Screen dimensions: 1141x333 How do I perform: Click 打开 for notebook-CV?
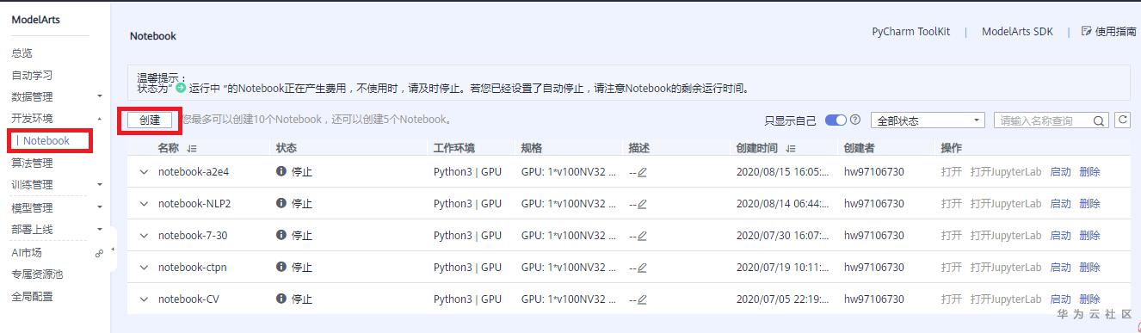click(x=952, y=299)
